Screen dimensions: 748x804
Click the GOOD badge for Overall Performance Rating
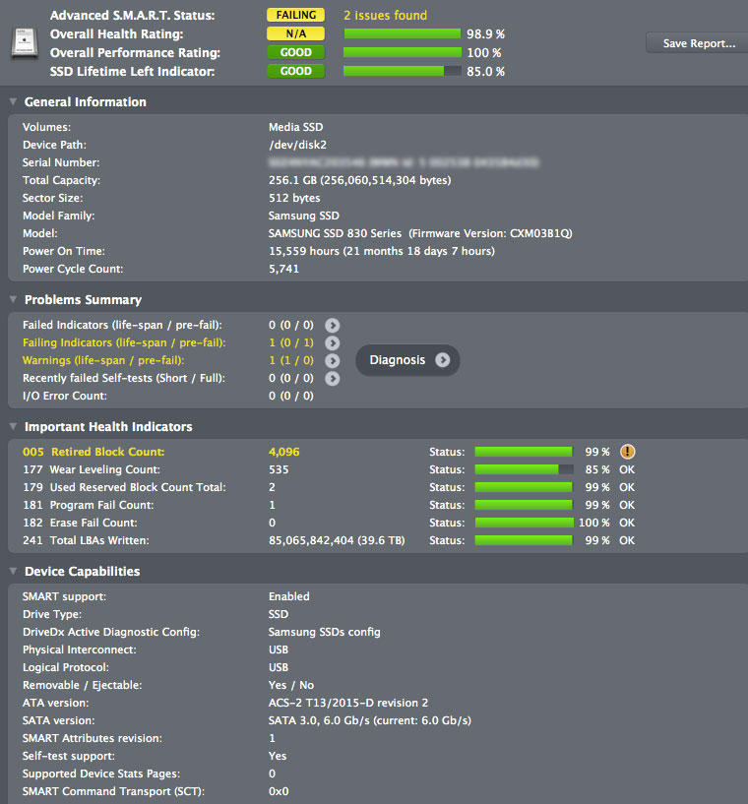pos(296,52)
